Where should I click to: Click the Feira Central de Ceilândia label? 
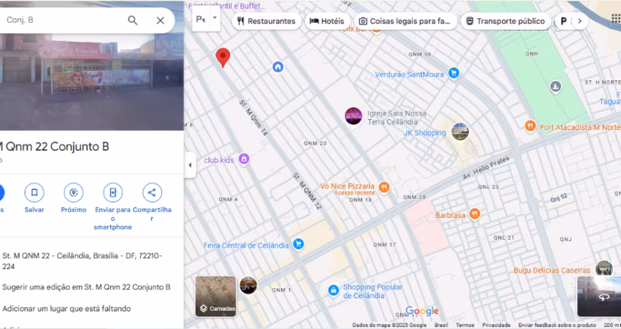[x=246, y=246]
